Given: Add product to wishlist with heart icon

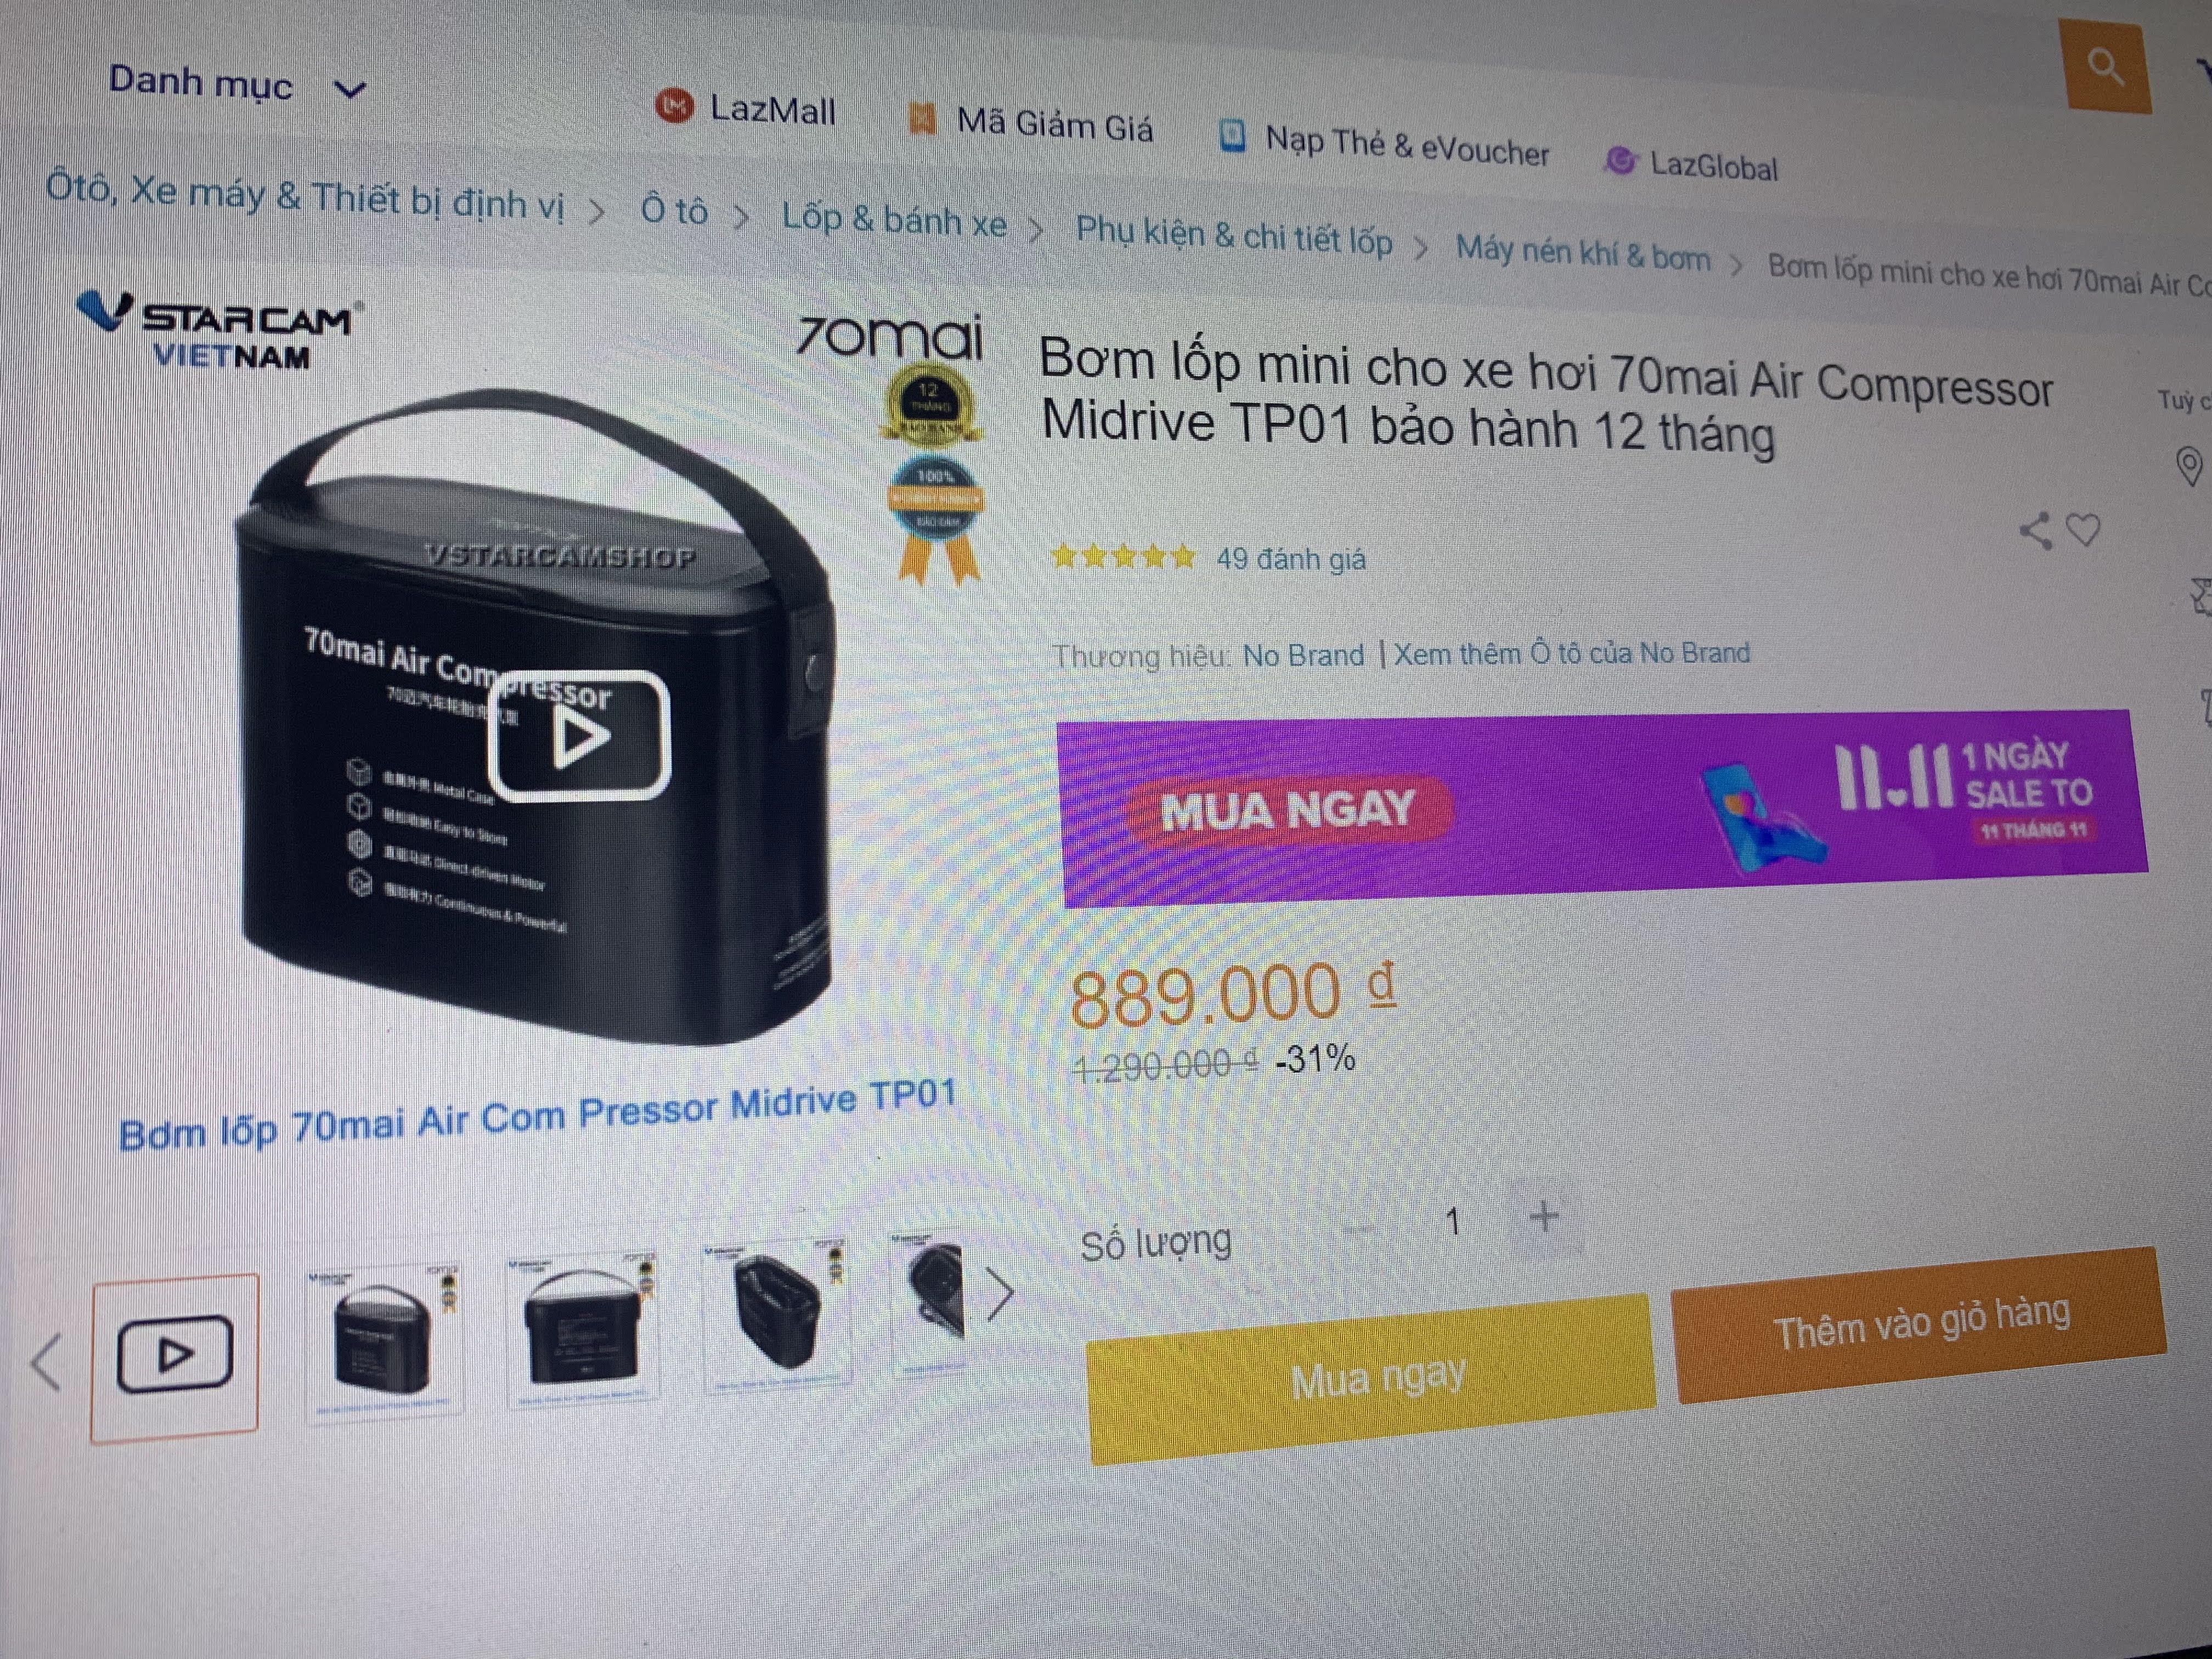Looking at the screenshot, I should pyautogui.click(x=2083, y=529).
